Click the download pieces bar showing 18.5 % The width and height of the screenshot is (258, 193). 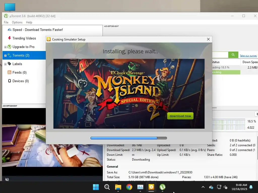point(229,121)
